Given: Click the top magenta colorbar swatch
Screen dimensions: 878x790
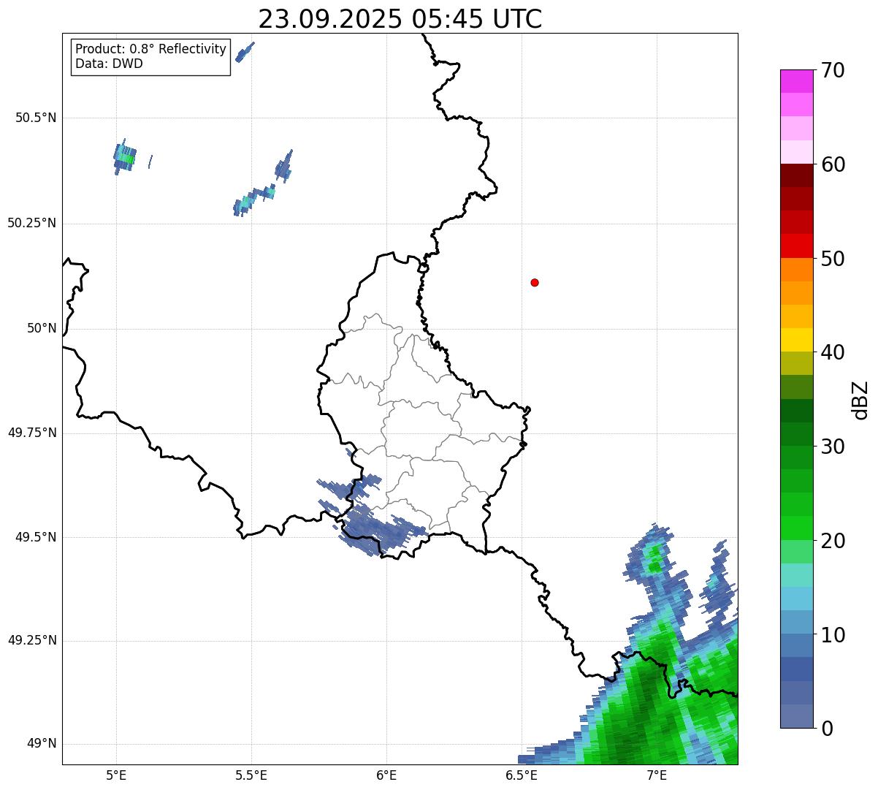Looking at the screenshot, I should 796,81.
